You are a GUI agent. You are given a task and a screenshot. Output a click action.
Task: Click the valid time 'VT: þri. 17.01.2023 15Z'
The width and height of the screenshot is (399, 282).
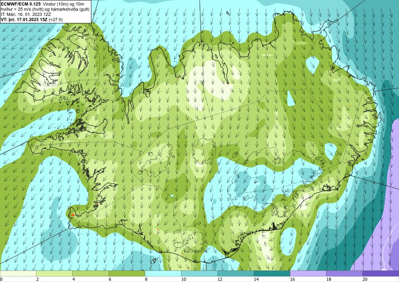[24, 19]
